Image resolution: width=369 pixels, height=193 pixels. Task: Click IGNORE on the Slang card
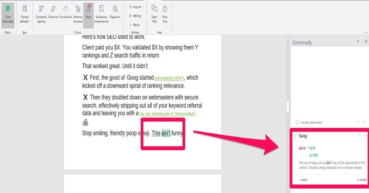pyautogui.click(x=362, y=180)
